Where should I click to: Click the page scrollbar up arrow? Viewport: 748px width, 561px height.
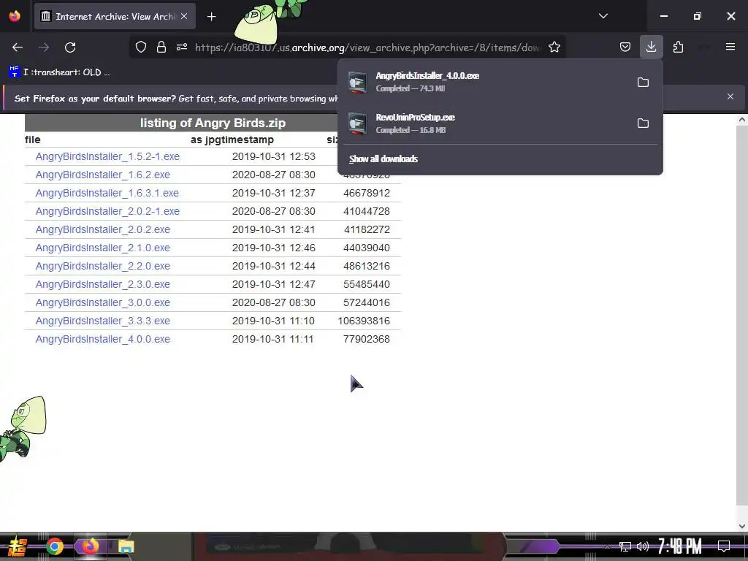click(x=742, y=120)
